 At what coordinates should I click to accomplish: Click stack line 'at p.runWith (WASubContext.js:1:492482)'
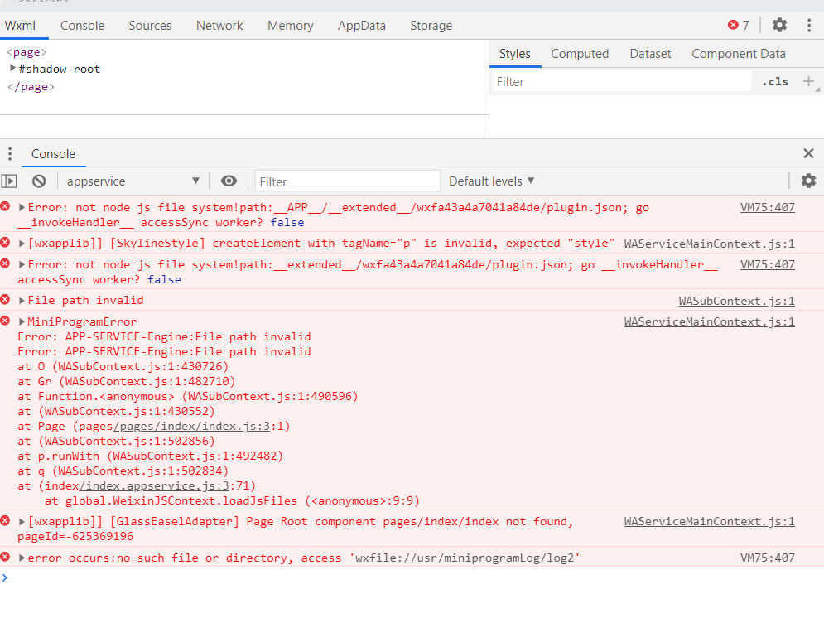[x=150, y=456]
